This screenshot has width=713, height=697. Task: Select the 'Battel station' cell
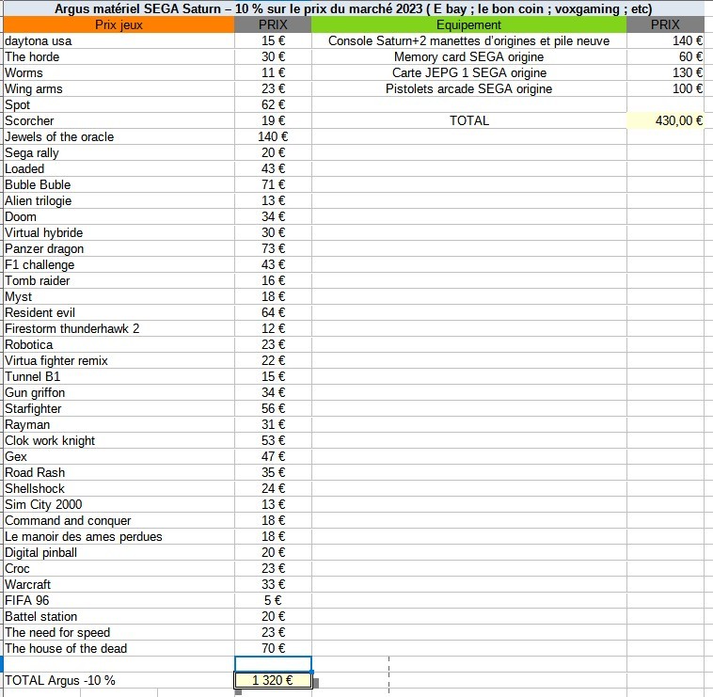(x=119, y=616)
